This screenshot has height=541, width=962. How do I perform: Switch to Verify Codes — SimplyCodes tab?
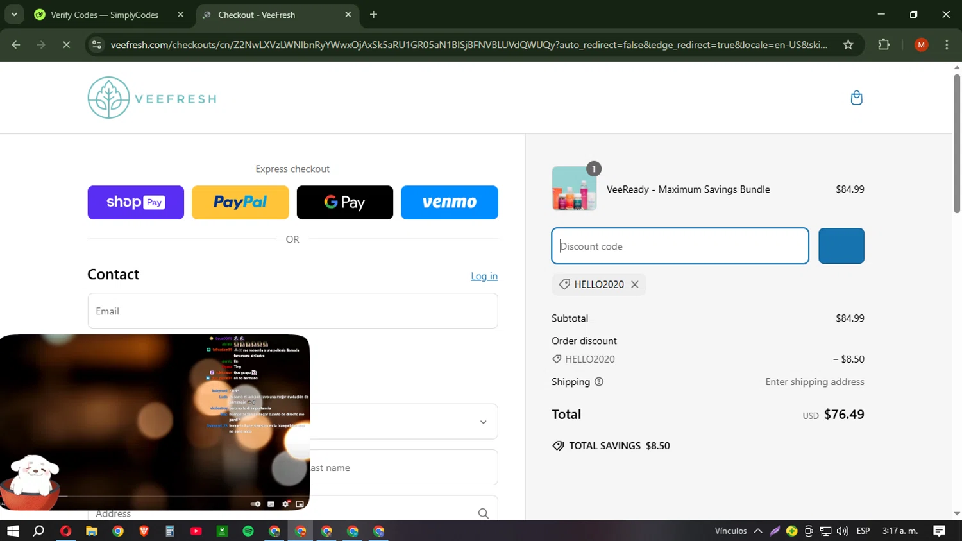[x=105, y=15]
